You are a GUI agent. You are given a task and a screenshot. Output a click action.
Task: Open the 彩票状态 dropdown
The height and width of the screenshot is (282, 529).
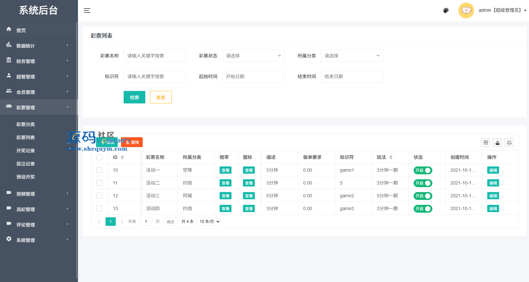(x=253, y=56)
